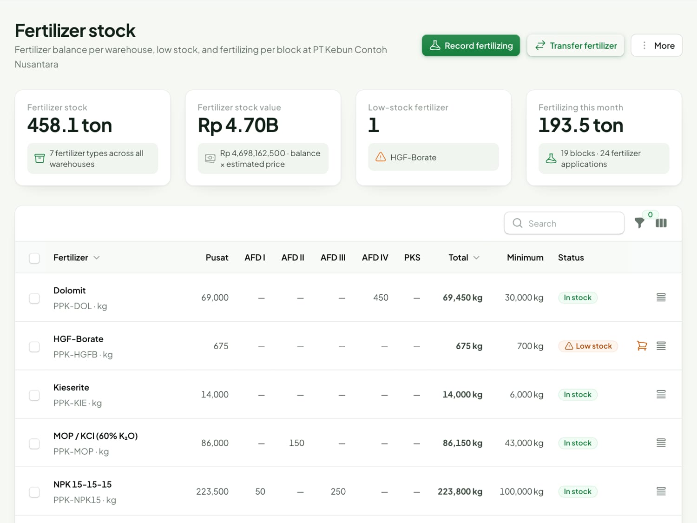The height and width of the screenshot is (523, 697).
Task: Click the Low stock status badge
Action: pos(588,346)
